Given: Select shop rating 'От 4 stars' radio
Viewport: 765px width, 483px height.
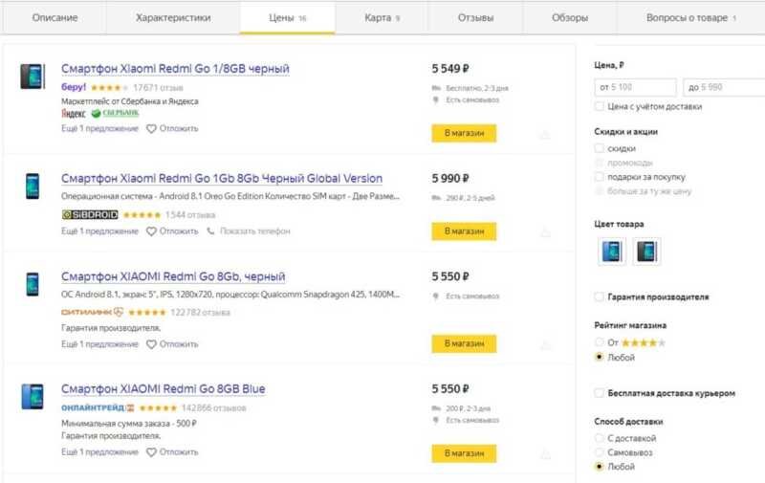Looking at the screenshot, I should [600, 342].
